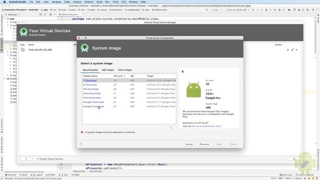Collapse the app module in project tree
Image resolution: width=320 pixels, height=180 pixels.
5,18
